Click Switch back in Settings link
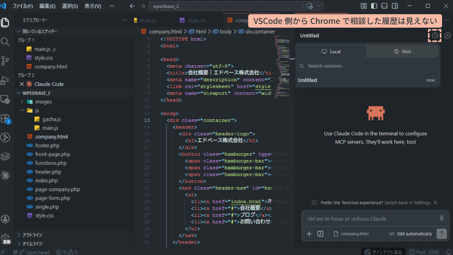The height and width of the screenshot is (255, 453). [x=407, y=202]
